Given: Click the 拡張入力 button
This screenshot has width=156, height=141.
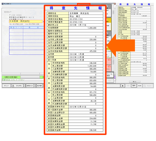Looking at the screenshot, I should [x=29, y=85].
